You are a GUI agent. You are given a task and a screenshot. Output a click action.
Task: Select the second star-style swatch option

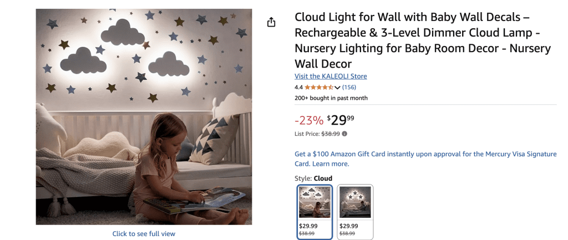pyautogui.click(x=355, y=212)
